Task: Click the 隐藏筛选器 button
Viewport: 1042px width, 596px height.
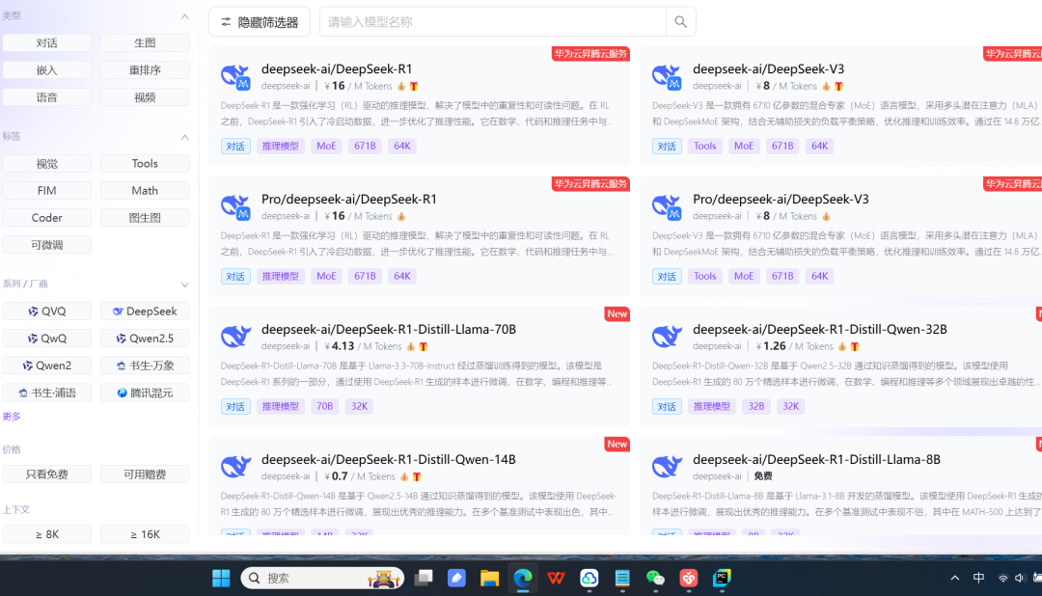Action: click(260, 22)
